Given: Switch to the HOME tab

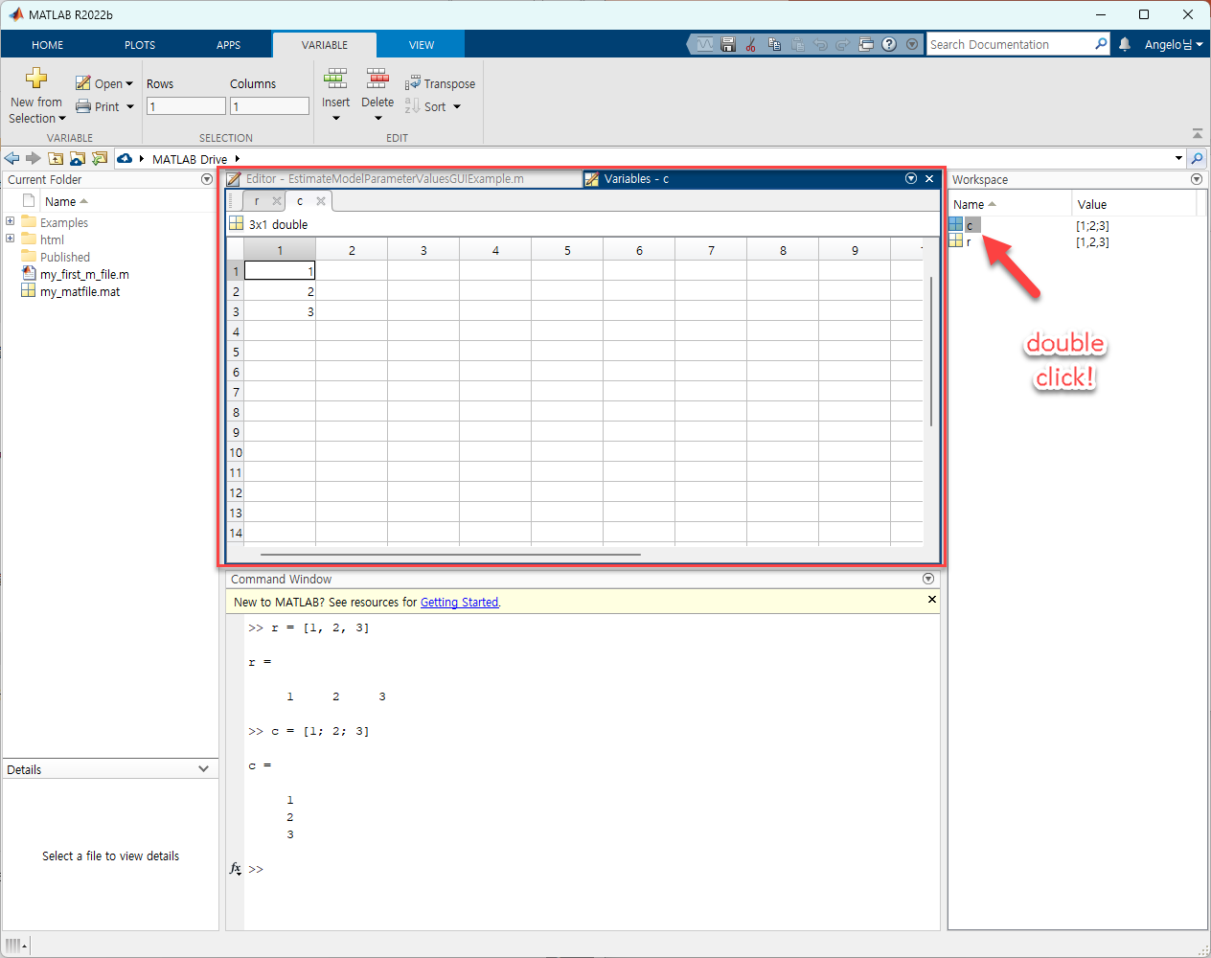Looking at the screenshot, I should coord(47,45).
